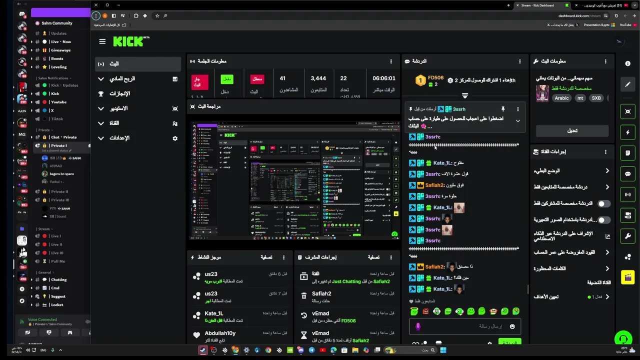Open goals setting chevron
This screenshot has height=360, width=640.
[x=607, y=297]
